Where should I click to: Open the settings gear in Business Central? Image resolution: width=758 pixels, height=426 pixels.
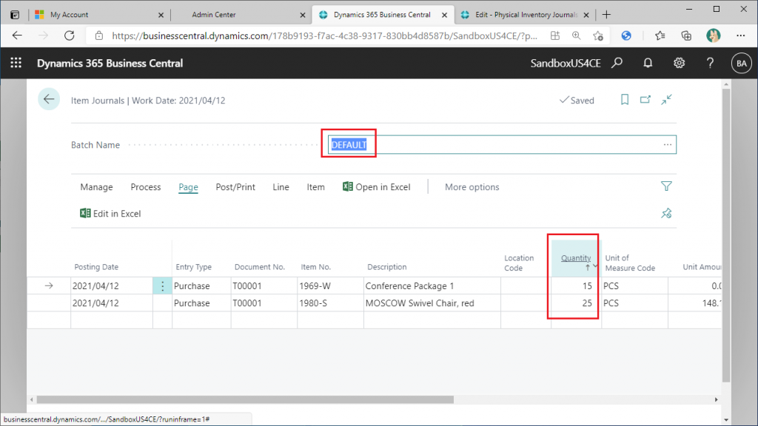[x=680, y=63]
